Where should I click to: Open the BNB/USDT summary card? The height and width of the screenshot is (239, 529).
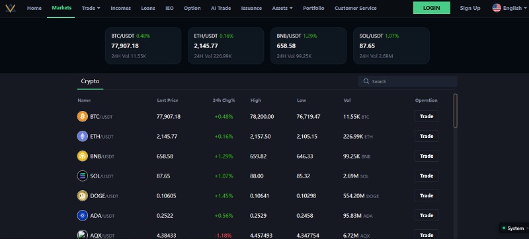click(x=308, y=46)
